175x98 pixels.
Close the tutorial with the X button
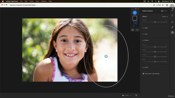coord(172,5)
